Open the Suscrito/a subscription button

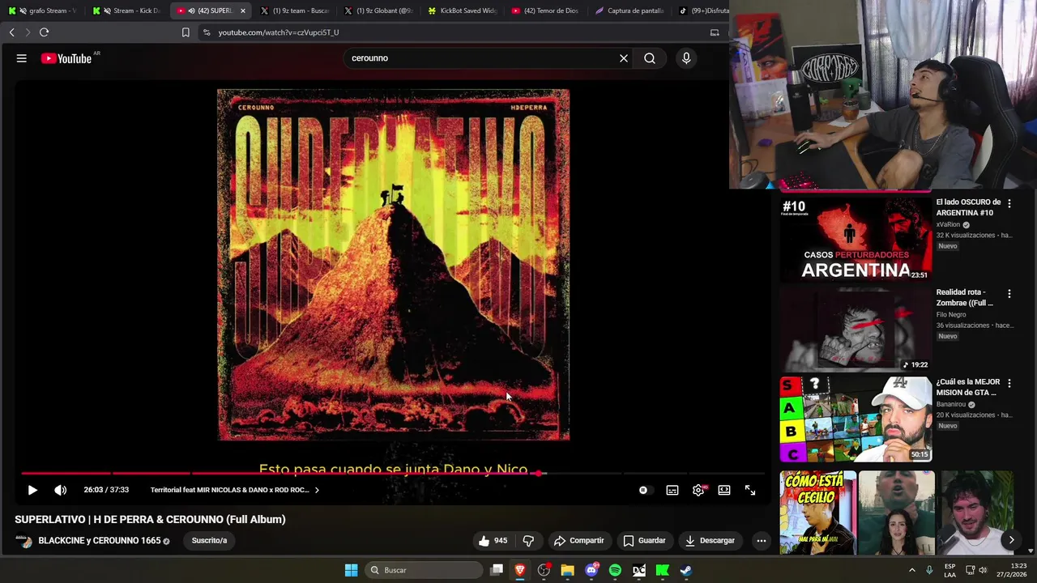(209, 540)
